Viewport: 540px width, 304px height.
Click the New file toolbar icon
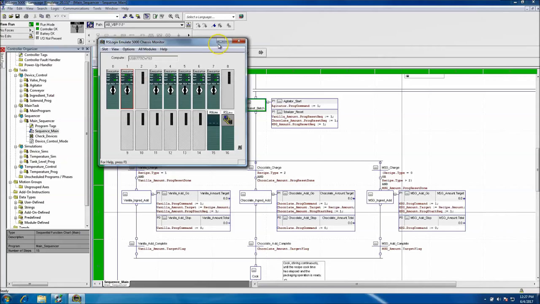(4, 16)
